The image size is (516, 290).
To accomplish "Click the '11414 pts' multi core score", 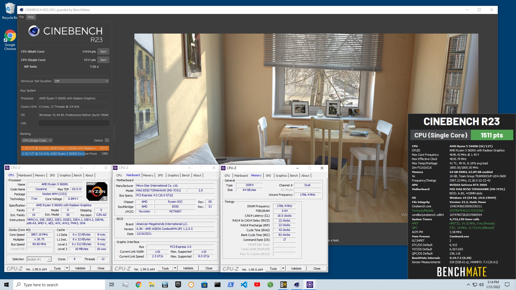I will [89, 52].
